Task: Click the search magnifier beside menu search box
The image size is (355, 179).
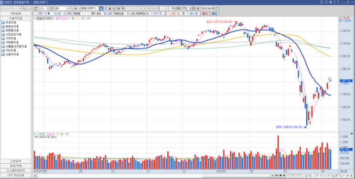Action: click(x=24, y=9)
